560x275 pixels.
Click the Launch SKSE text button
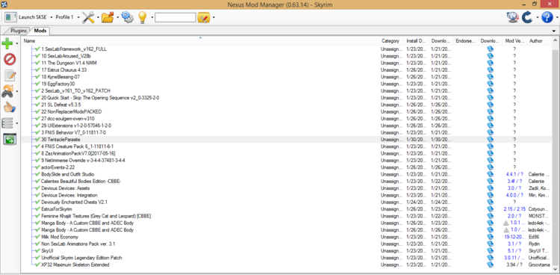click(x=33, y=17)
